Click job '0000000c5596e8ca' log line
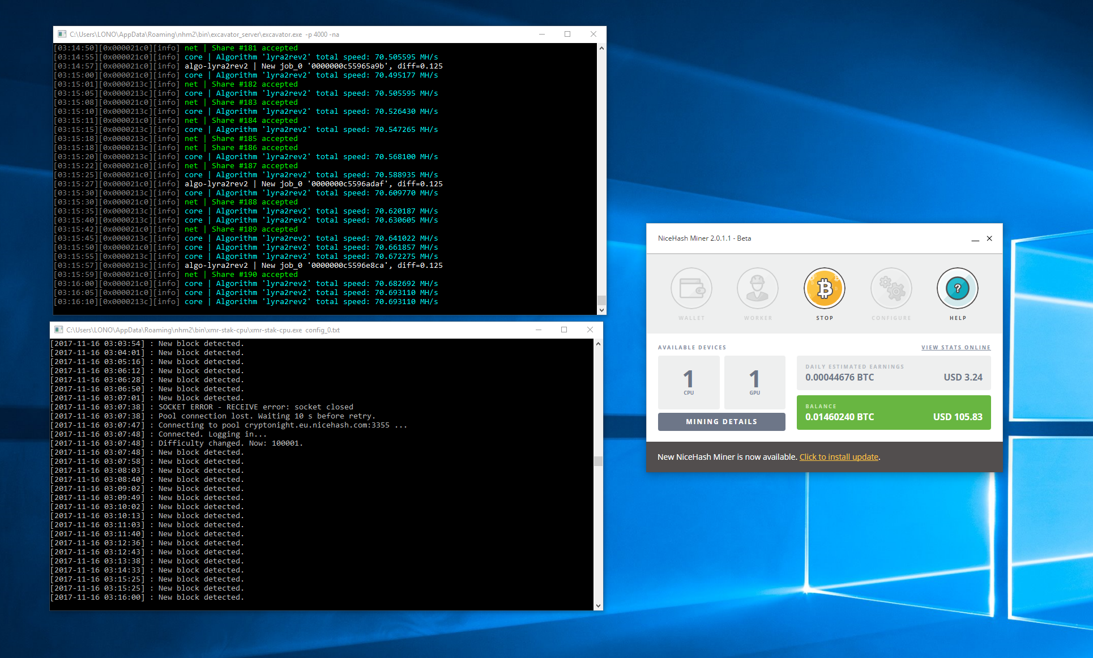1093x658 pixels. click(x=248, y=266)
